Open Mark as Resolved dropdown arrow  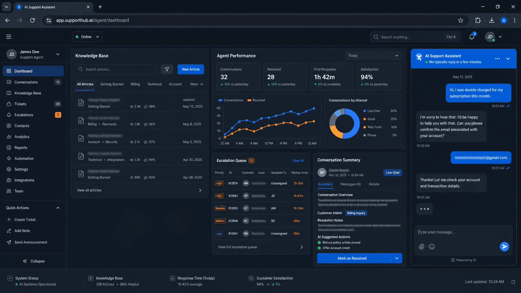[397, 258]
